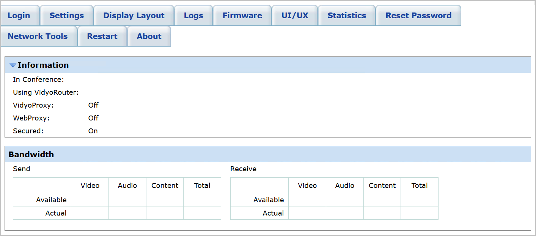
Task: Open the Reset Password tab
Action: (418, 16)
